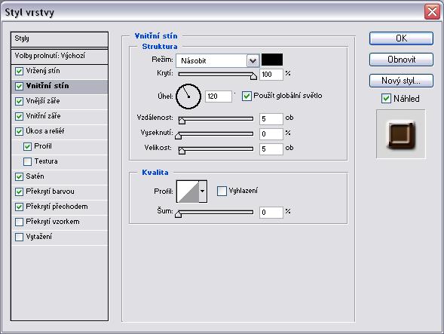444x334 pixels.
Task: Toggle the Vržený stín checkbox
Action: pos(19,71)
